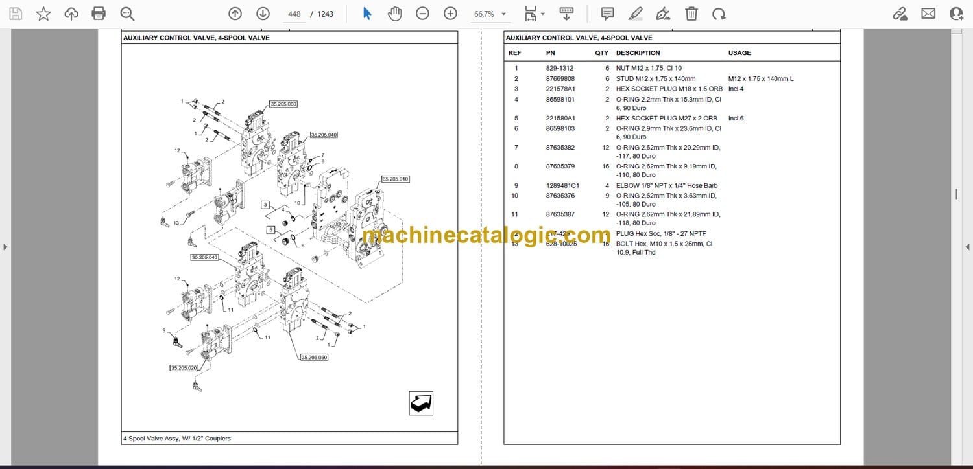Select part number 1289481C1
973x469 pixels.
point(562,185)
